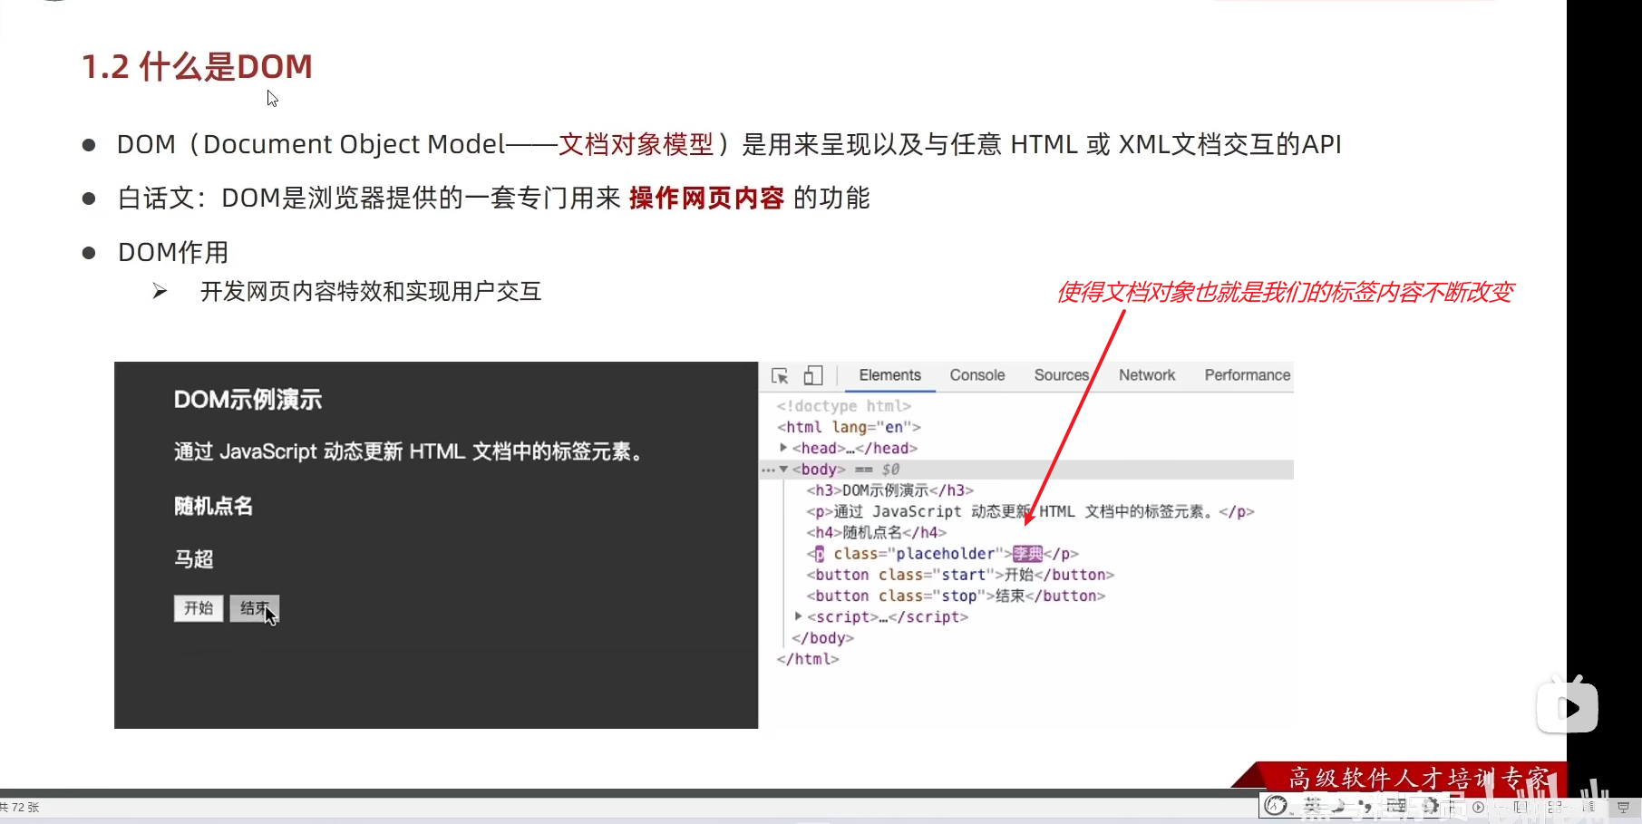The image size is (1642, 824).
Task: Switch to Normal view in the status bar
Action: [1521, 807]
